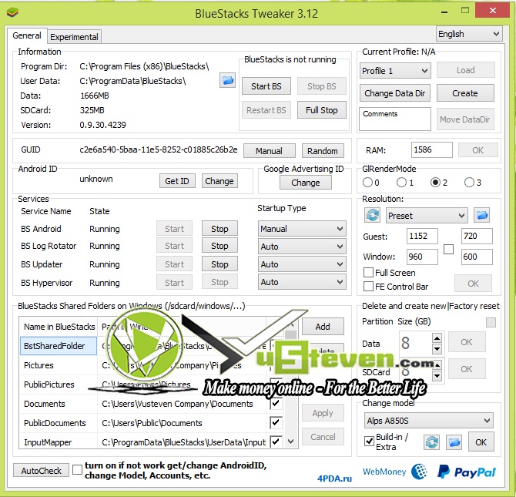Open the English language dropdown
The image size is (516, 497).
[x=469, y=34]
